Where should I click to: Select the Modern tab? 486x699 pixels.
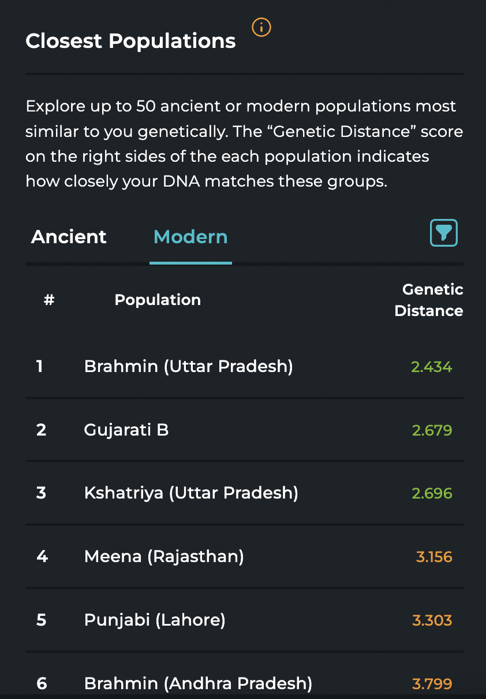190,237
